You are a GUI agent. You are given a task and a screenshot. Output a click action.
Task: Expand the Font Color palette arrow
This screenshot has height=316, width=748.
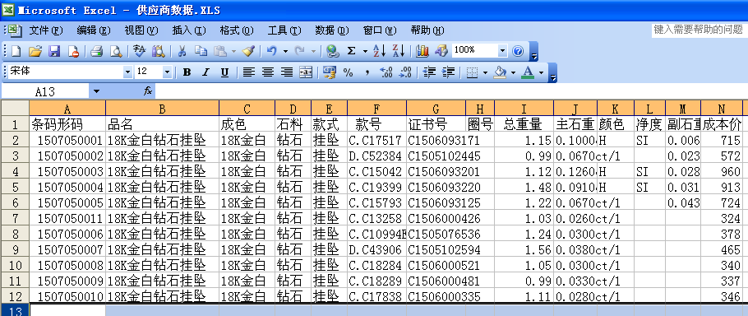click(541, 72)
